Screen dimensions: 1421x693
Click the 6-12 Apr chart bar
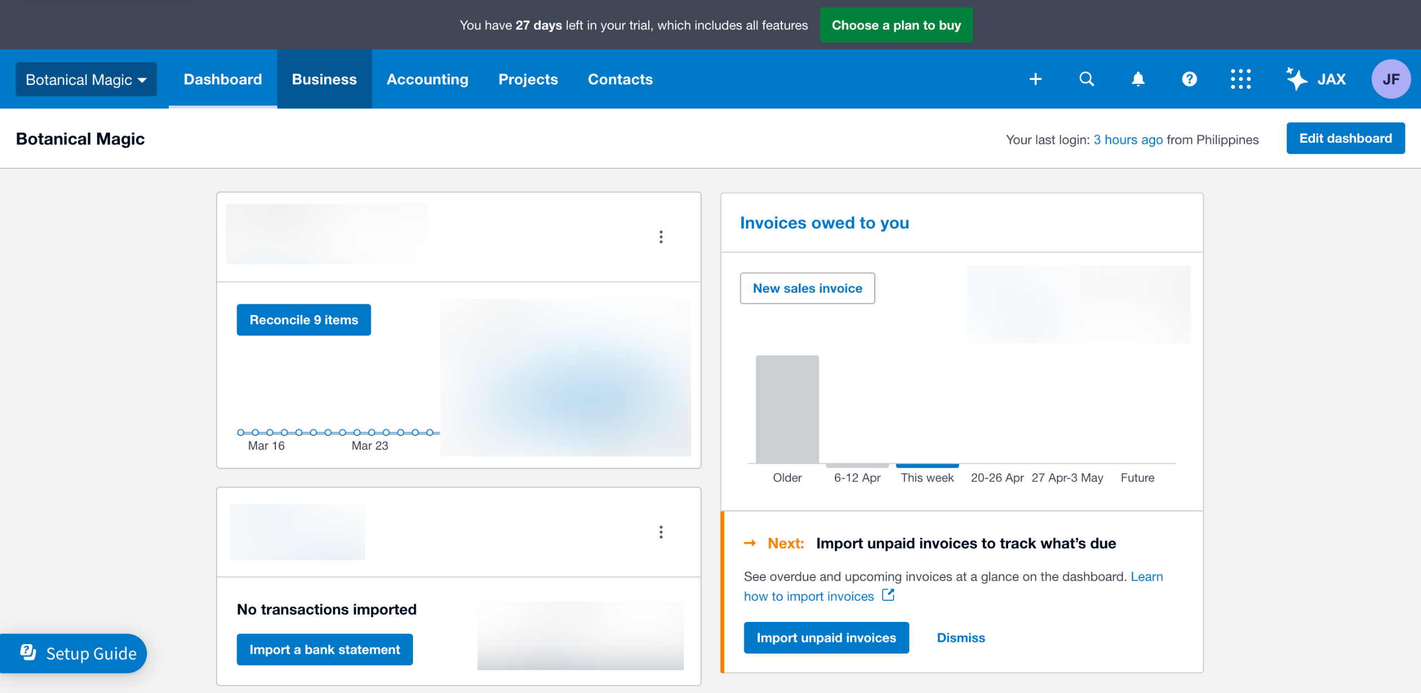[x=857, y=465]
